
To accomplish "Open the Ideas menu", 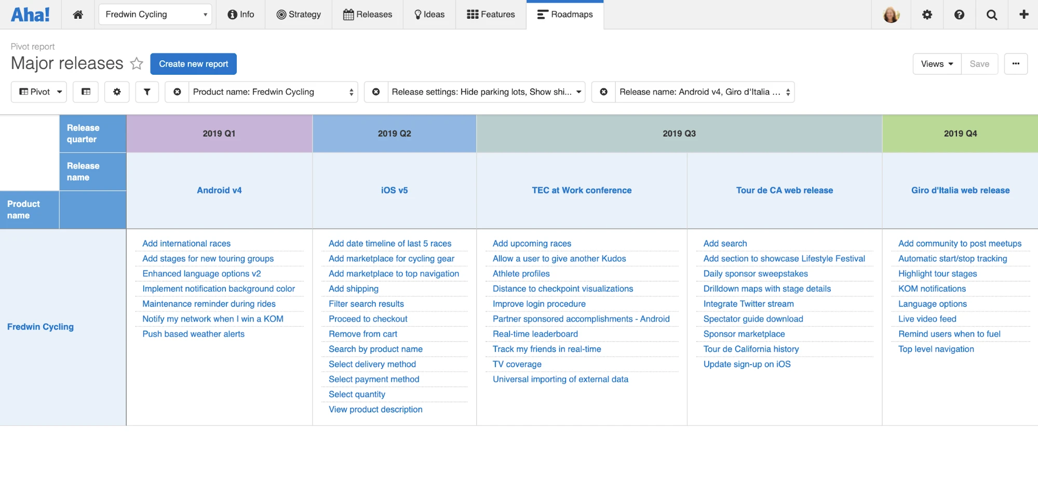I will (429, 15).
